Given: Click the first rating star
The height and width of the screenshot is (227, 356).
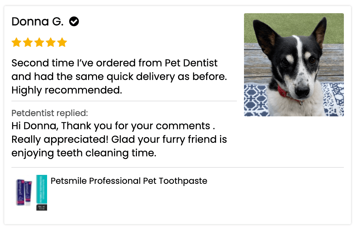Looking at the screenshot, I should tap(16, 43).
